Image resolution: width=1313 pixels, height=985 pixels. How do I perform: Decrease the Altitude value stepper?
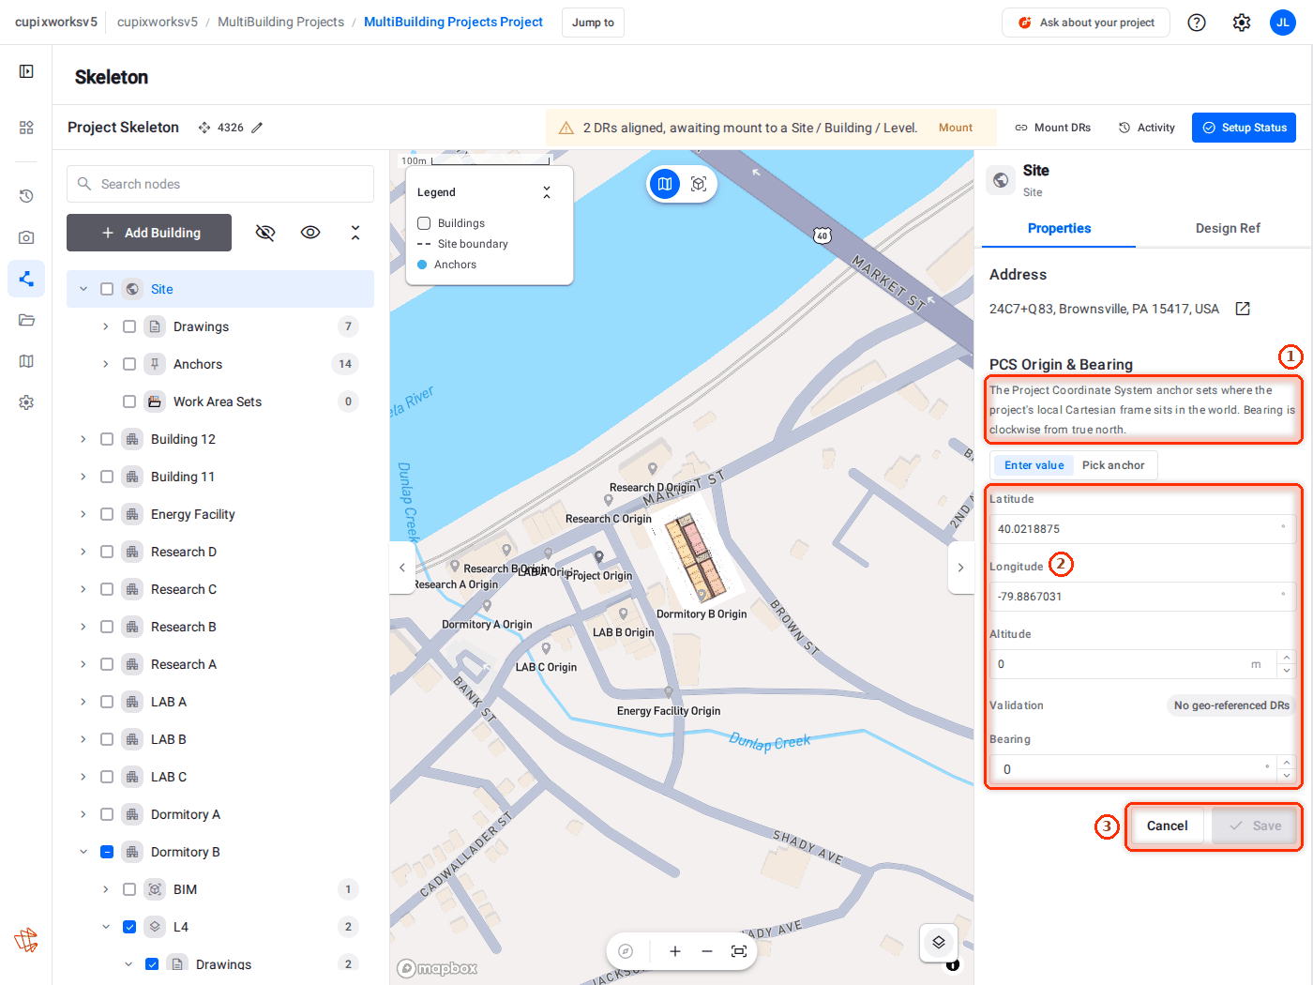(1287, 671)
